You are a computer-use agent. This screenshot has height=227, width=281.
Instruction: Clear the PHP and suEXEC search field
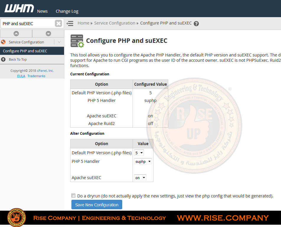point(58,24)
